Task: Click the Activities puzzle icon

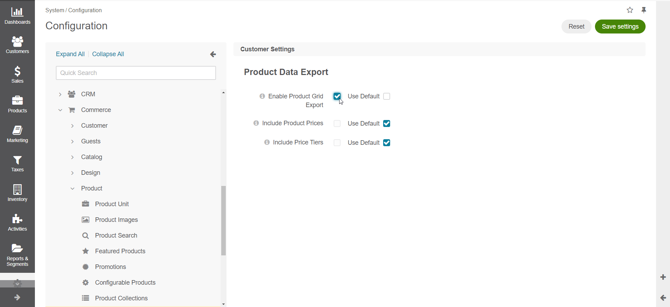Action: point(17,219)
